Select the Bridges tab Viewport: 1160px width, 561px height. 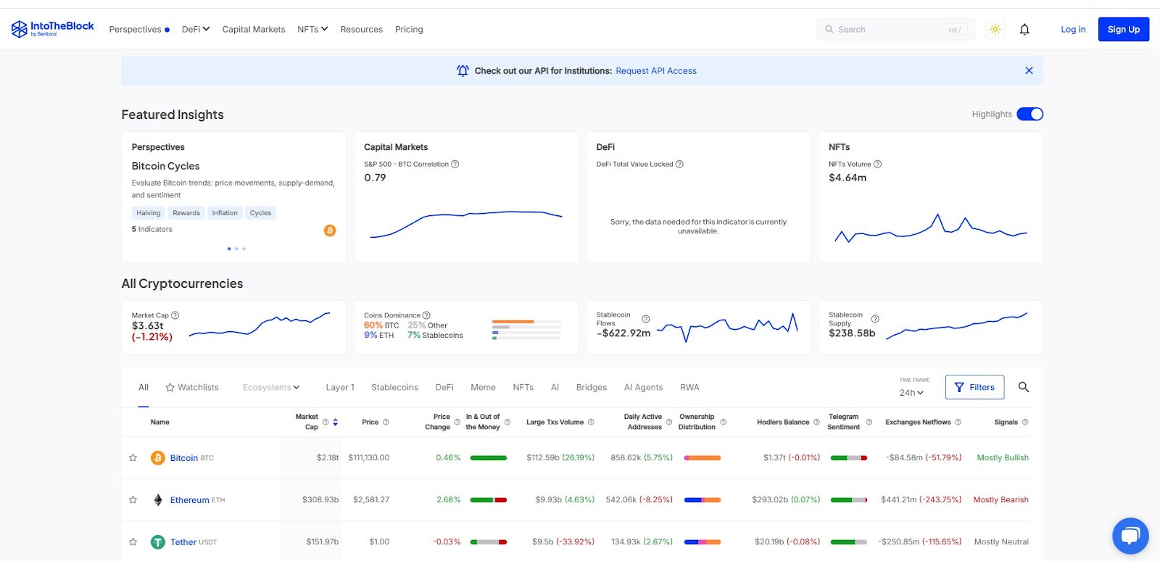point(592,387)
